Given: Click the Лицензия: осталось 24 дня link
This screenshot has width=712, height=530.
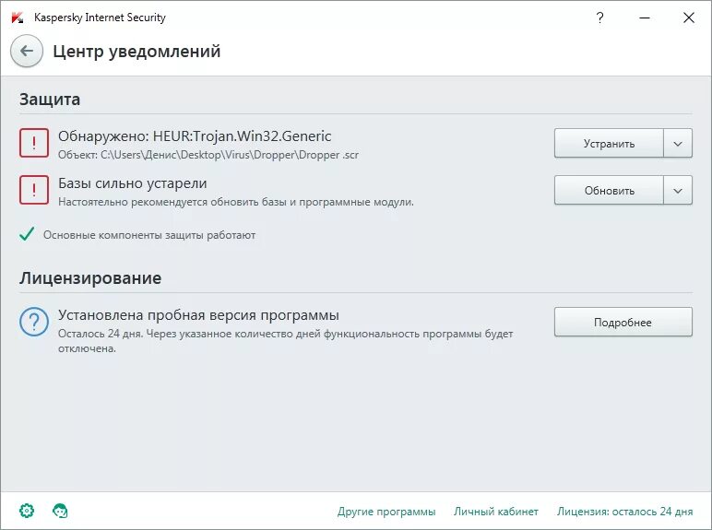Looking at the screenshot, I should point(624,512).
